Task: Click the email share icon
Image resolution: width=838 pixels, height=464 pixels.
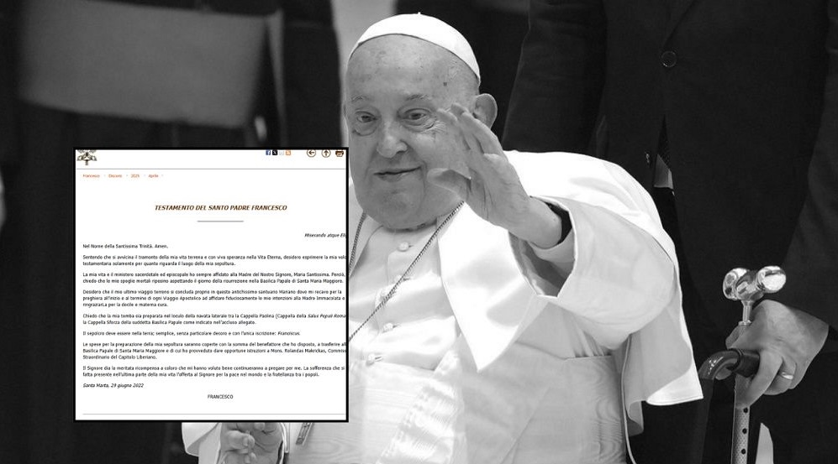Action: click(282, 153)
